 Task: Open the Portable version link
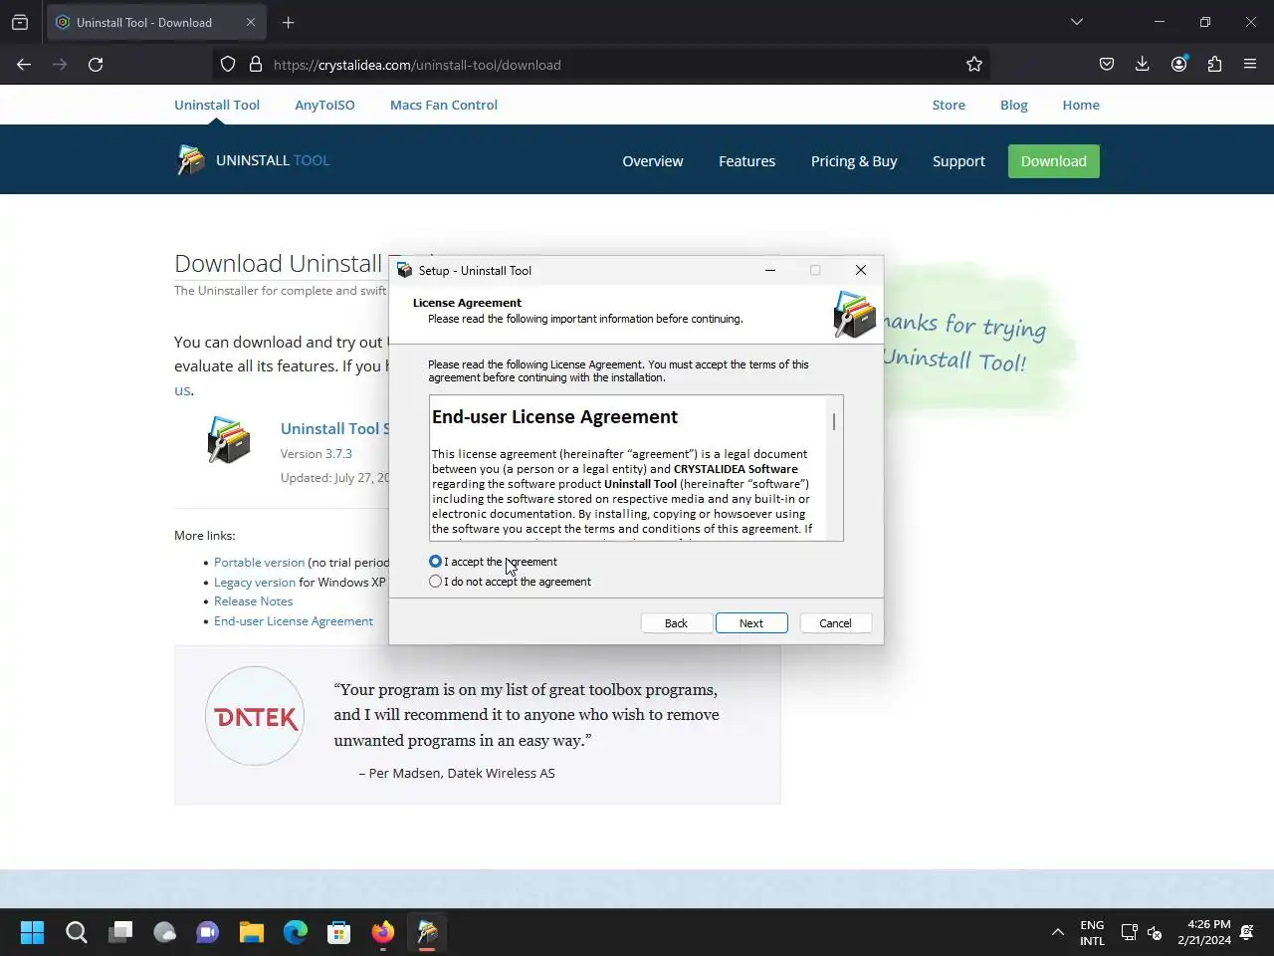point(259,563)
